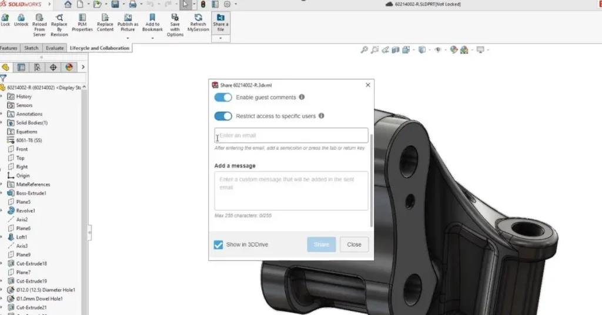The image size is (602, 315).
Task: Open the dropdown arrow under Share a file
Action: coord(220,38)
